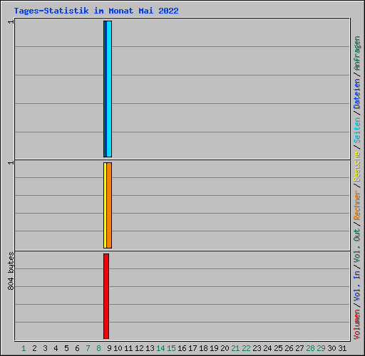This screenshot has height=356, width=365.
Task: Click day label 16 on the x-axis
Action: (x=182, y=348)
